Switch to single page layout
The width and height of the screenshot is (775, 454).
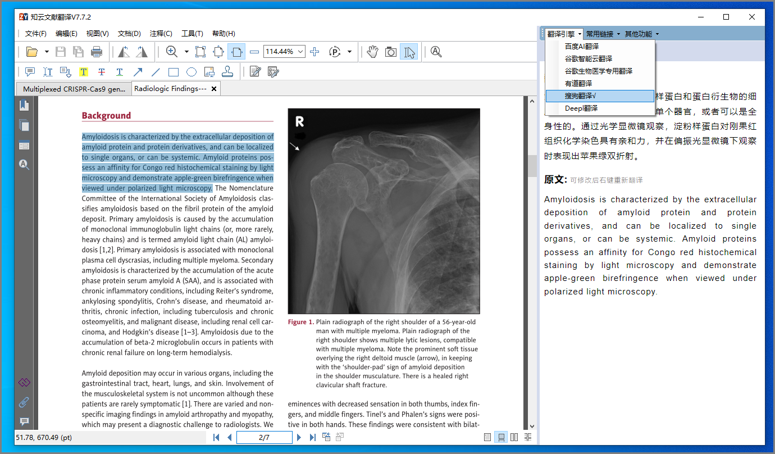point(487,437)
